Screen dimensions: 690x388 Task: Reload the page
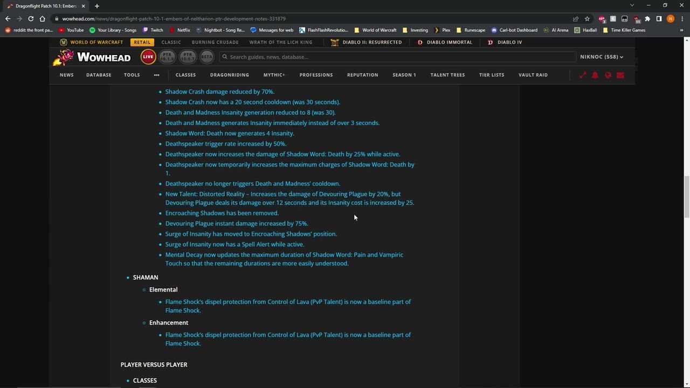click(31, 18)
